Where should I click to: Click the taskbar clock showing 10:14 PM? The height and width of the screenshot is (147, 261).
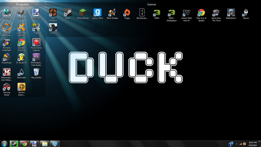[252, 144]
